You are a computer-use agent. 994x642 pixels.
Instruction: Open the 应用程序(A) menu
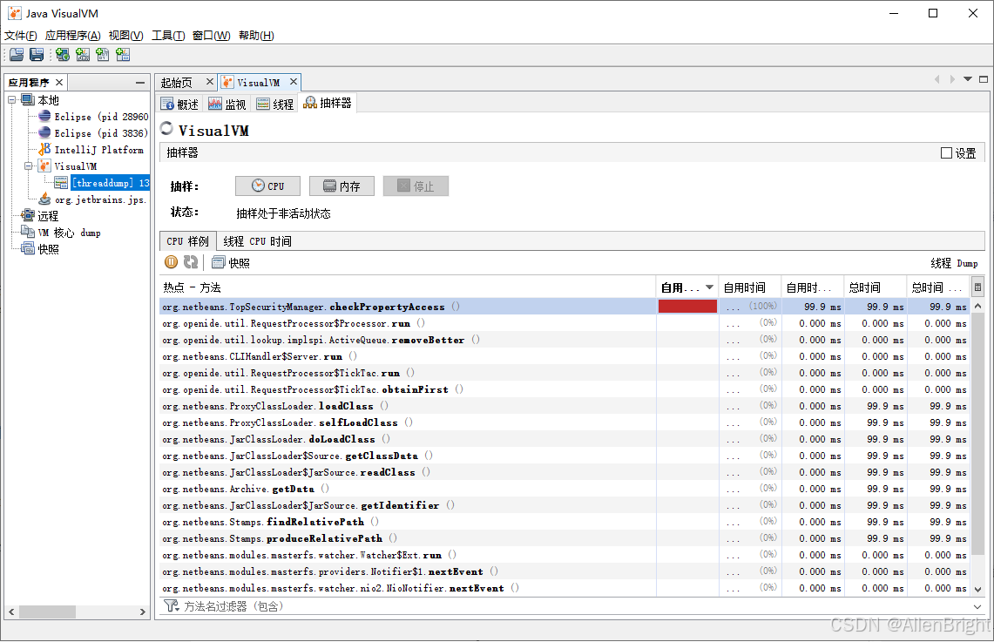[x=73, y=36]
